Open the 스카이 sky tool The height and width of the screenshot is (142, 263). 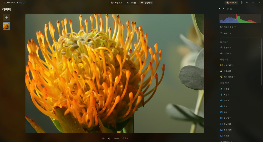[x=225, y=53]
